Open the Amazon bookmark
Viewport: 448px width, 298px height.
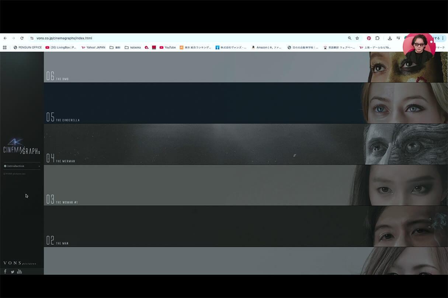click(x=267, y=47)
